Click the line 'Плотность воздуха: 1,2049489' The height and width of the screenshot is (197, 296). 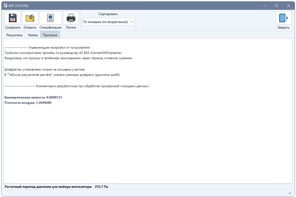(28, 102)
